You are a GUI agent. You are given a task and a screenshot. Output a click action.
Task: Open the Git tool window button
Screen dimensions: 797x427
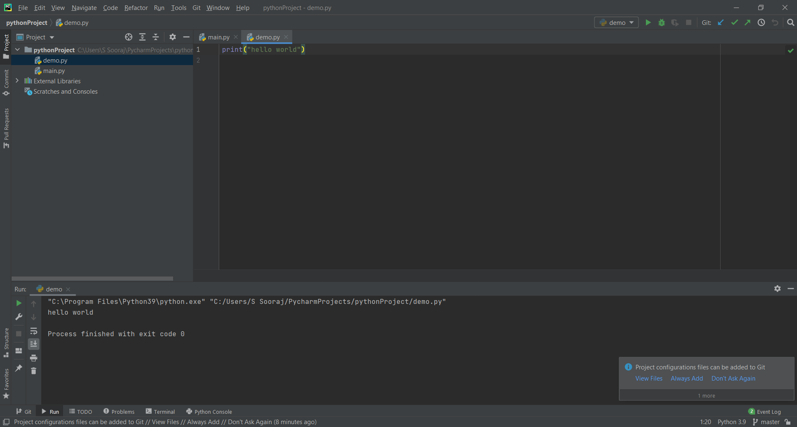[24, 412]
